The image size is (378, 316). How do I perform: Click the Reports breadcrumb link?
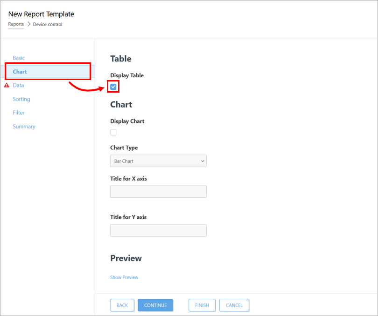pyautogui.click(x=16, y=24)
